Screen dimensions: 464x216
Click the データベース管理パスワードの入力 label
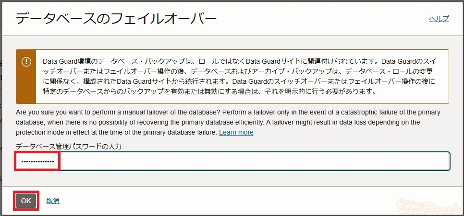pos(69,147)
